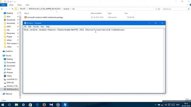Viewport: 191px width, 107px height.
Task: Select DVD Drive (F:) in sidebar
Action: point(13,89)
